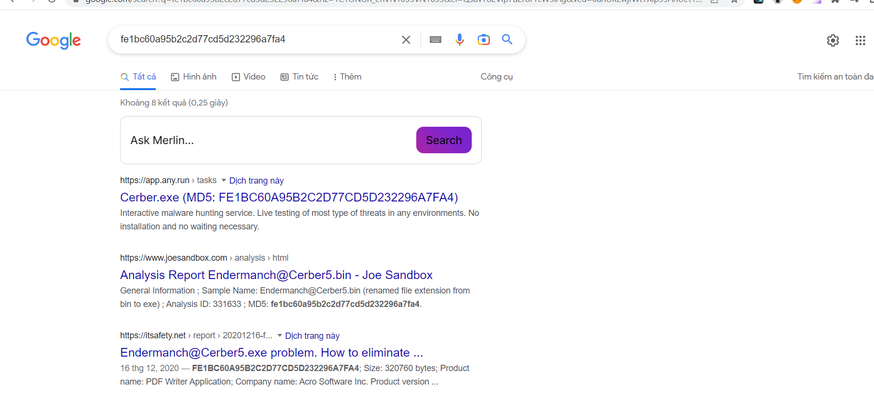Image resolution: width=874 pixels, height=413 pixels.
Task: Search by image with the camera icon
Action: 483,40
